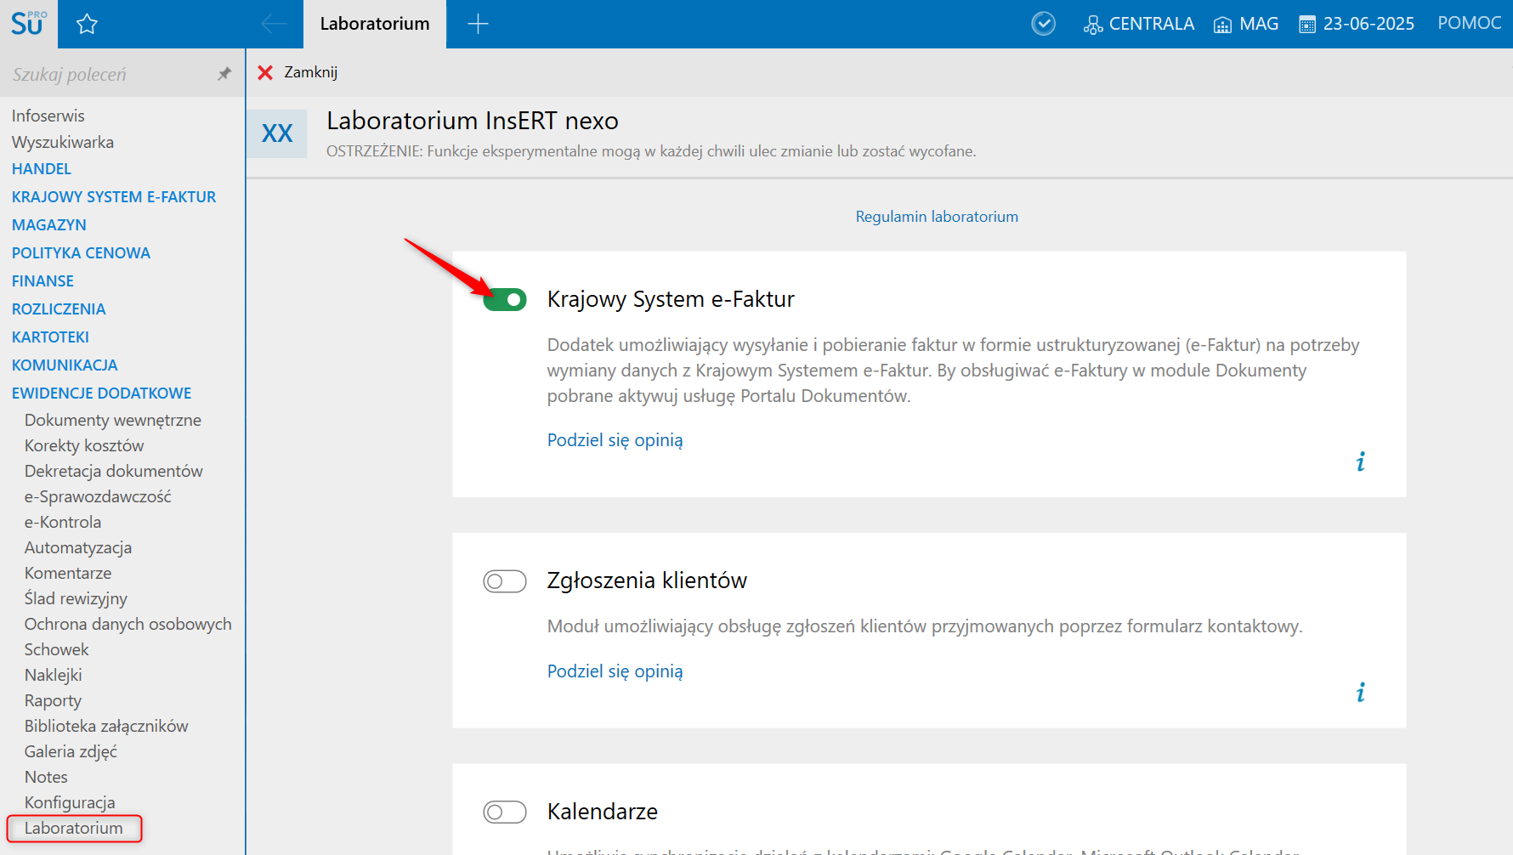Select the Laboratorium tab

click(375, 24)
